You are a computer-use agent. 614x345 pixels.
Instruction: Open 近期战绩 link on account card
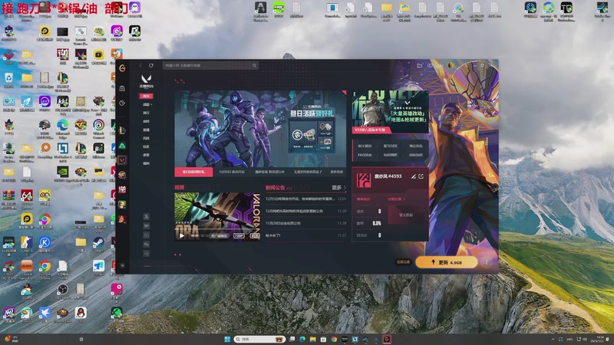point(396,199)
